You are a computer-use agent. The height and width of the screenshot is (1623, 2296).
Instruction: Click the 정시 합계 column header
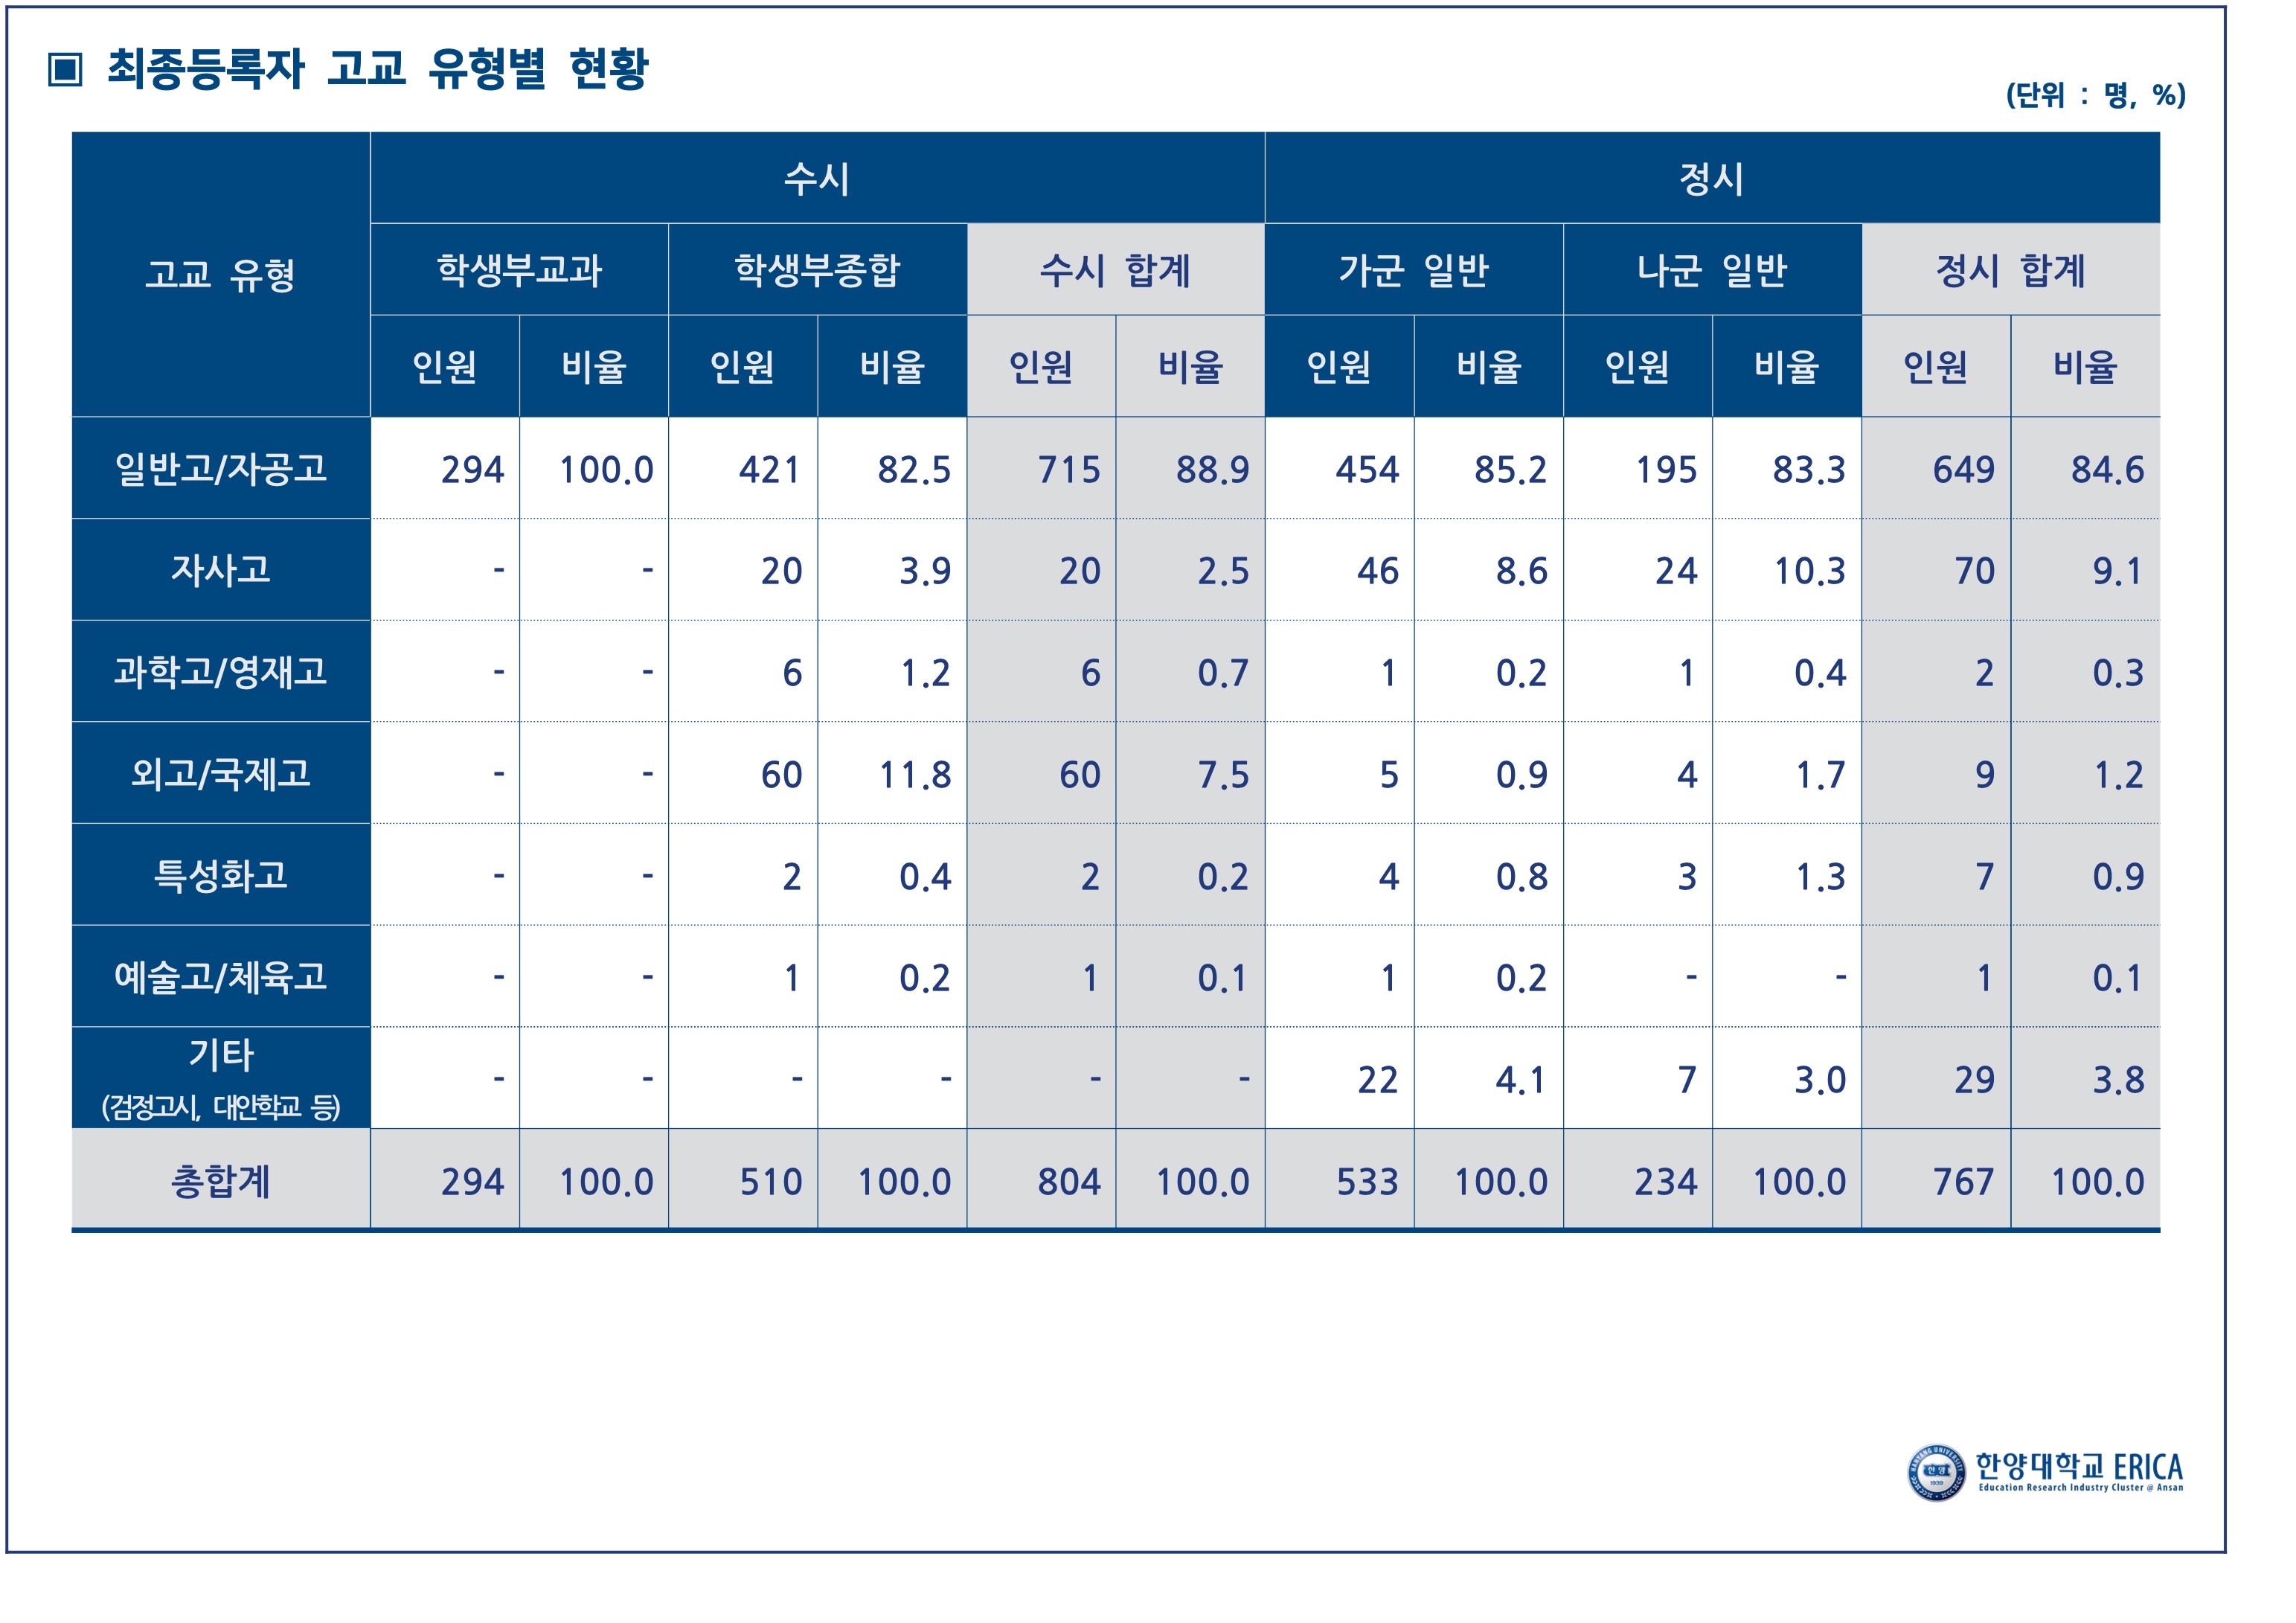pos(2010,270)
